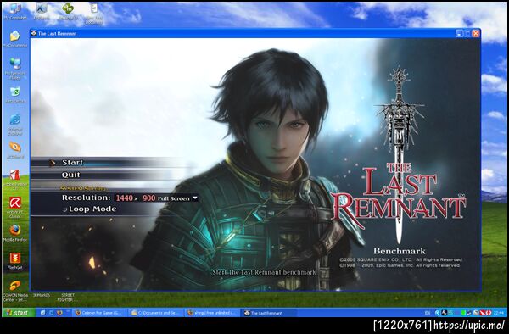The width and height of the screenshot is (509, 334).
Task: Open the FlashGet desktop icon
Action: 15,258
